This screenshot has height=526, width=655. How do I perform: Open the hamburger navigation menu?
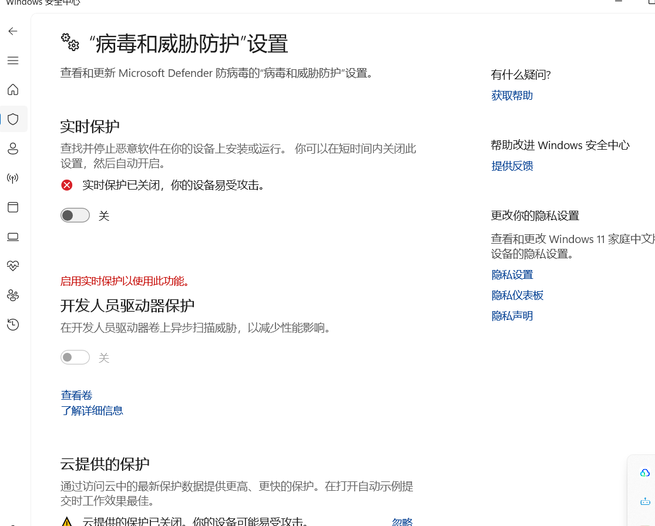pos(13,60)
